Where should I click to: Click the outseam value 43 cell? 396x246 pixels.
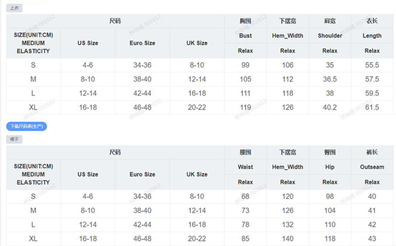point(372,239)
